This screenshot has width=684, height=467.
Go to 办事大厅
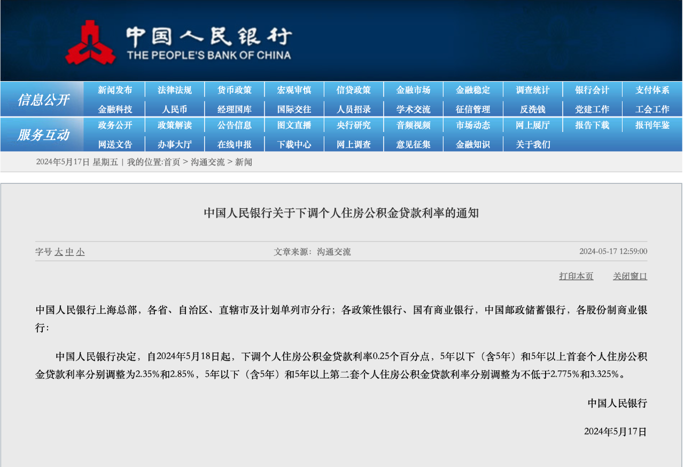175,144
